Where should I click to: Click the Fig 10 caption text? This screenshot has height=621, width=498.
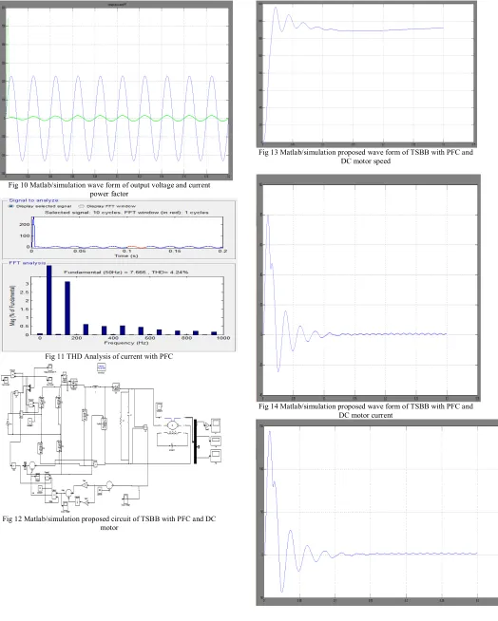(x=109, y=189)
